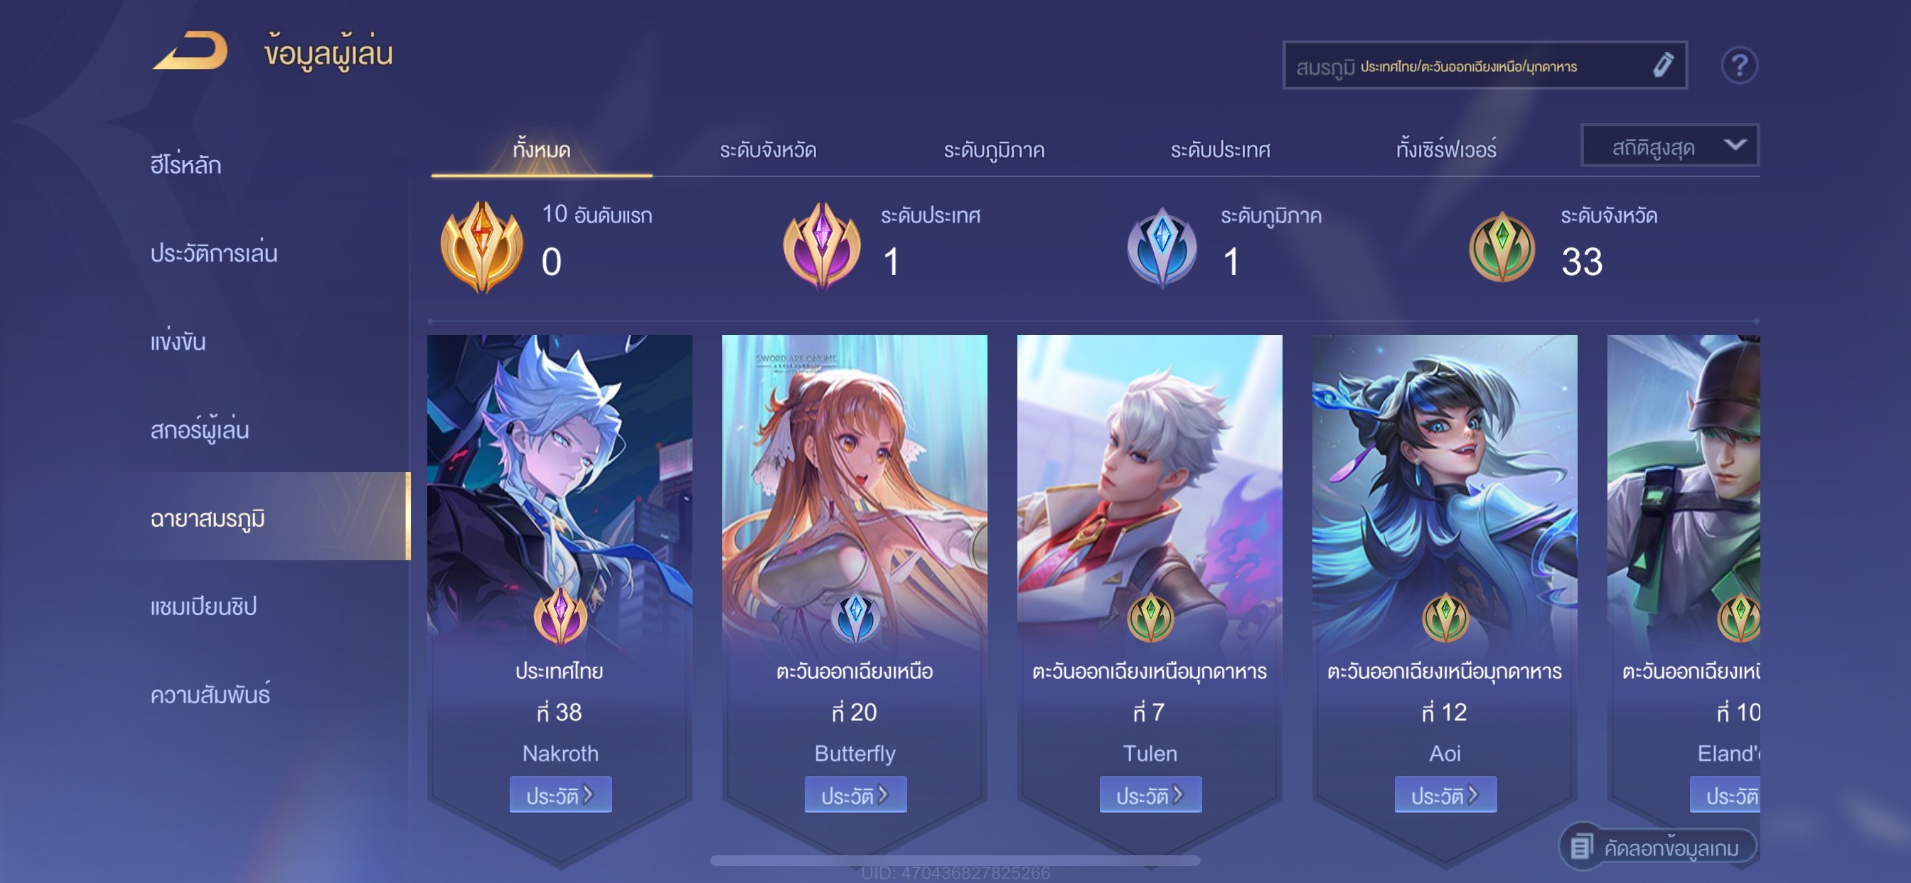Image resolution: width=1911 pixels, height=883 pixels.
Task: Click the gold Top 10 rank badge
Action: pos(481,247)
